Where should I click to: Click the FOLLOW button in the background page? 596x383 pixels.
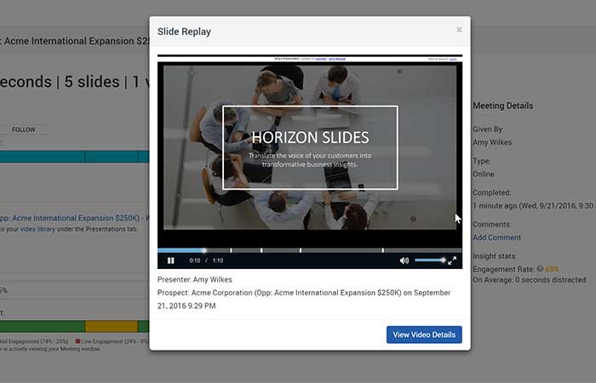click(23, 129)
